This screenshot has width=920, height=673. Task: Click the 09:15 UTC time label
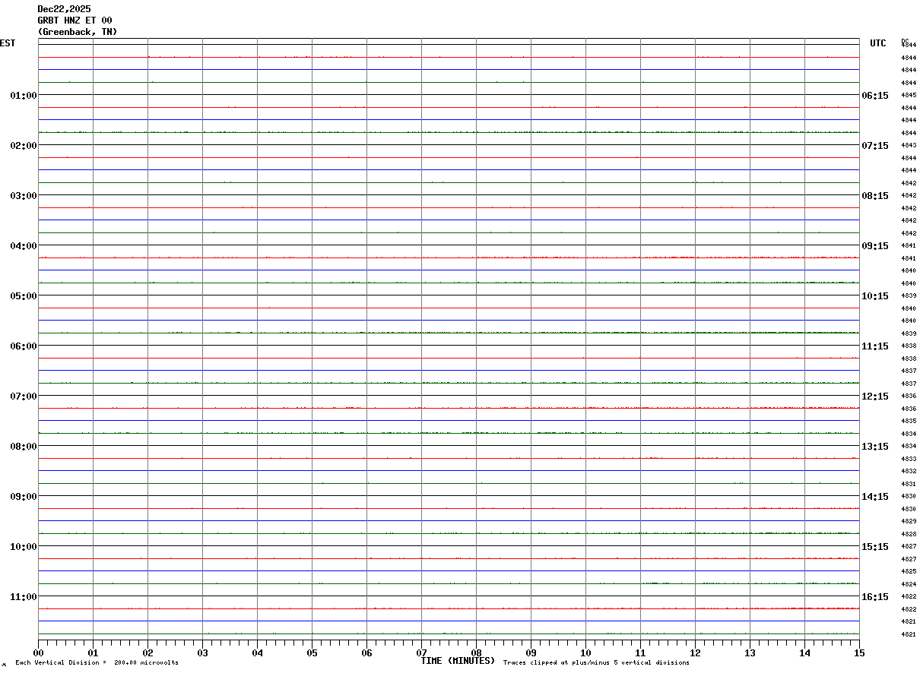tap(875, 246)
